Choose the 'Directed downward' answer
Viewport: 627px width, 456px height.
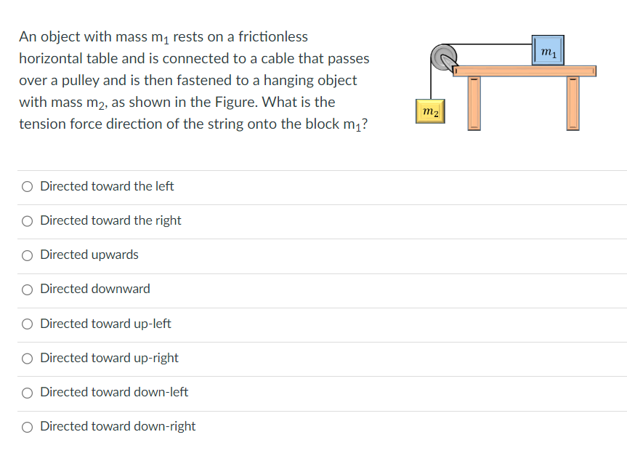point(27,289)
